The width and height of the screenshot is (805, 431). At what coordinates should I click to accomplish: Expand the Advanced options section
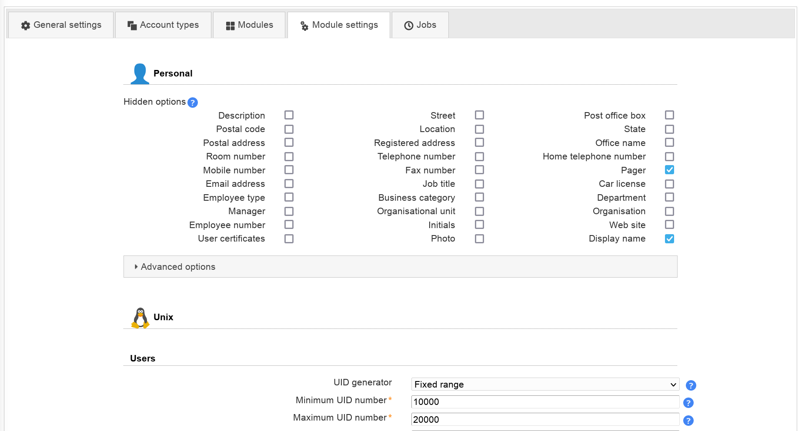click(x=178, y=267)
